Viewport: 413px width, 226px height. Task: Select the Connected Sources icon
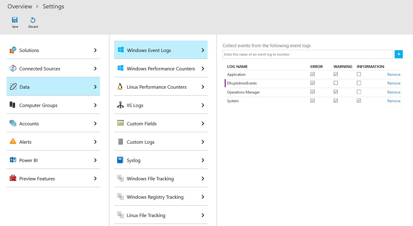[13, 69]
